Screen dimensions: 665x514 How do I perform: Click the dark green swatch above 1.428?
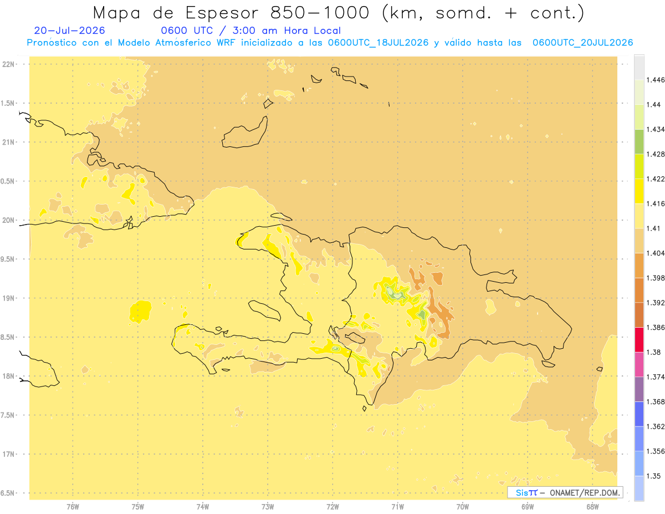pyautogui.click(x=639, y=141)
